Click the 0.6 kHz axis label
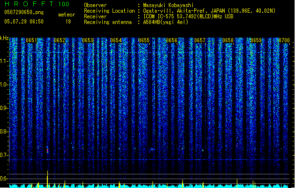This screenshot has width=295, height=188. click(x=4, y=179)
